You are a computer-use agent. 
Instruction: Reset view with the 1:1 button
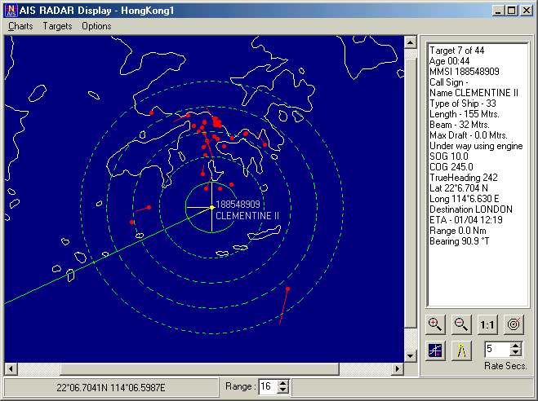tap(487, 324)
